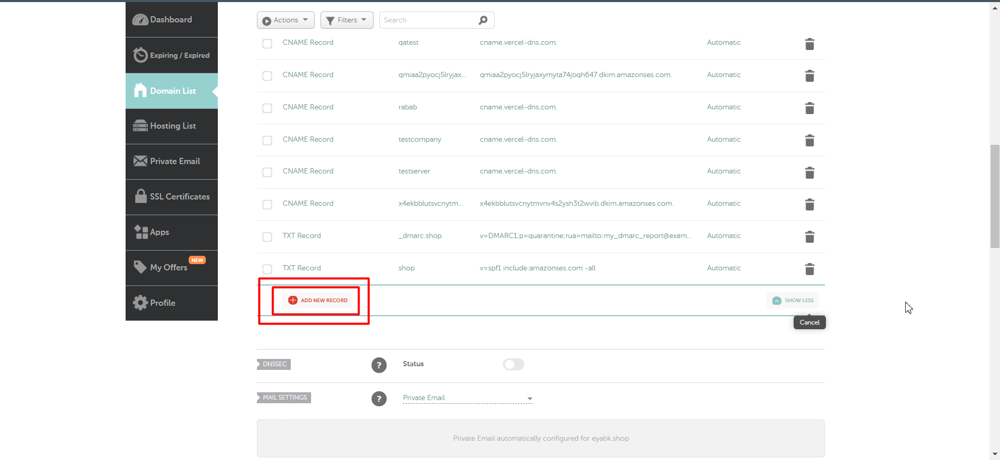Screen dimensions: 1000x460
Task: Check the x4ekbblutsvcnytm record checkbox
Action: (267, 205)
